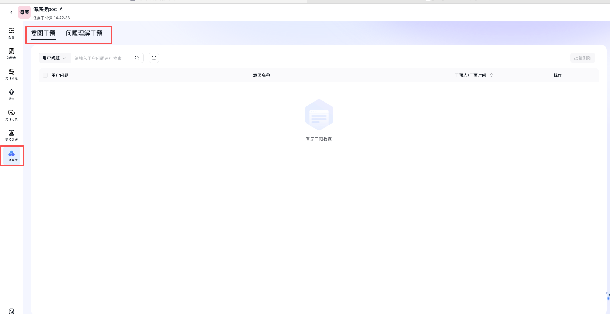Select 对话流程 in the left sidebar
Screen dimensions: 610x314
click(12, 74)
